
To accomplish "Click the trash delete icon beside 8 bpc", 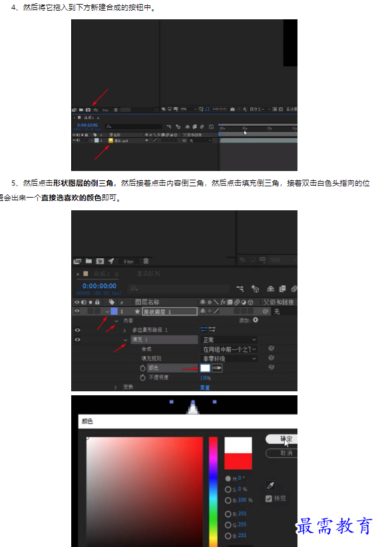I will [146, 261].
